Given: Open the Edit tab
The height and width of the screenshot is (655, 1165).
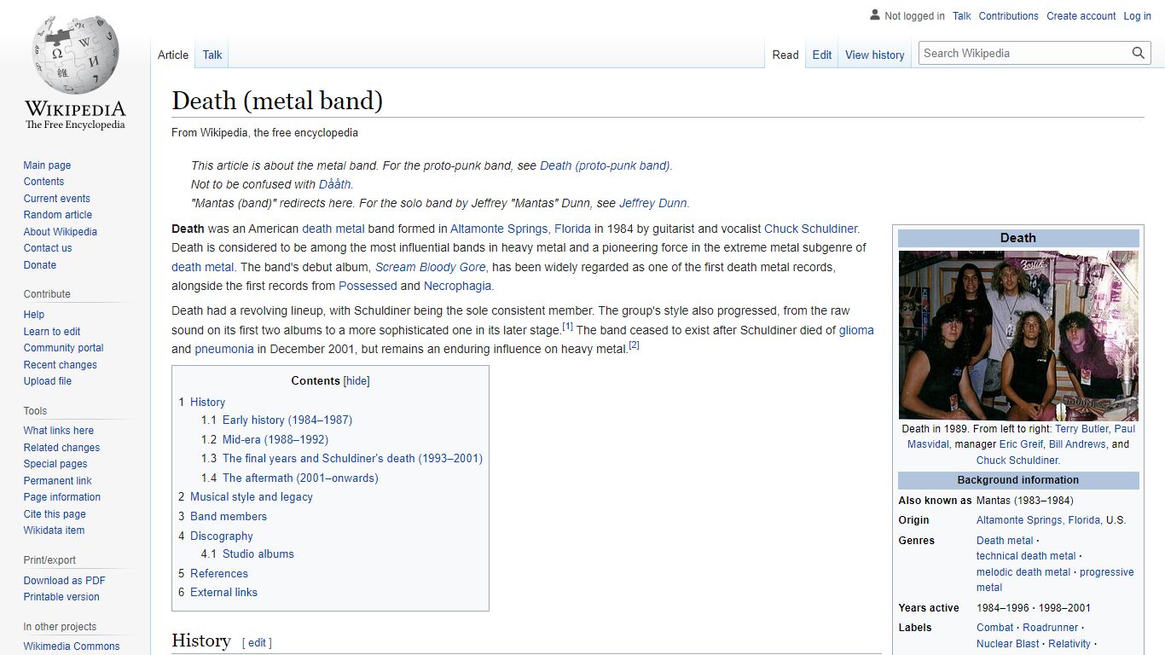Looking at the screenshot, I should coord(822,55).
